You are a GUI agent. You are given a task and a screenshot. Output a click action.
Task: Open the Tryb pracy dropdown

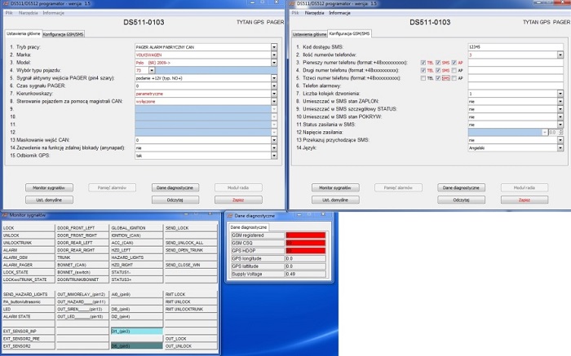point(274,47)
